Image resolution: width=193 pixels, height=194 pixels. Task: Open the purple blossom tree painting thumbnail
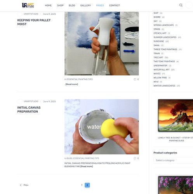[176, 185]
